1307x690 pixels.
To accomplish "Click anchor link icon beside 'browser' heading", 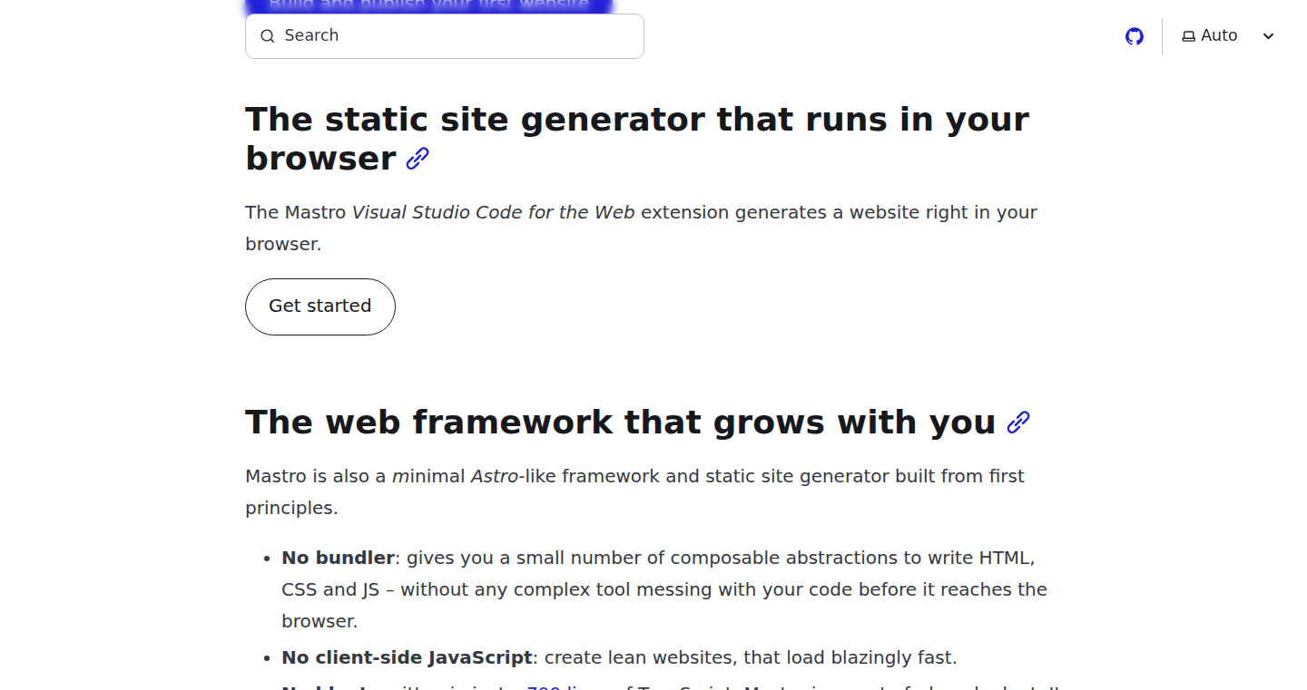I will 418,159.
